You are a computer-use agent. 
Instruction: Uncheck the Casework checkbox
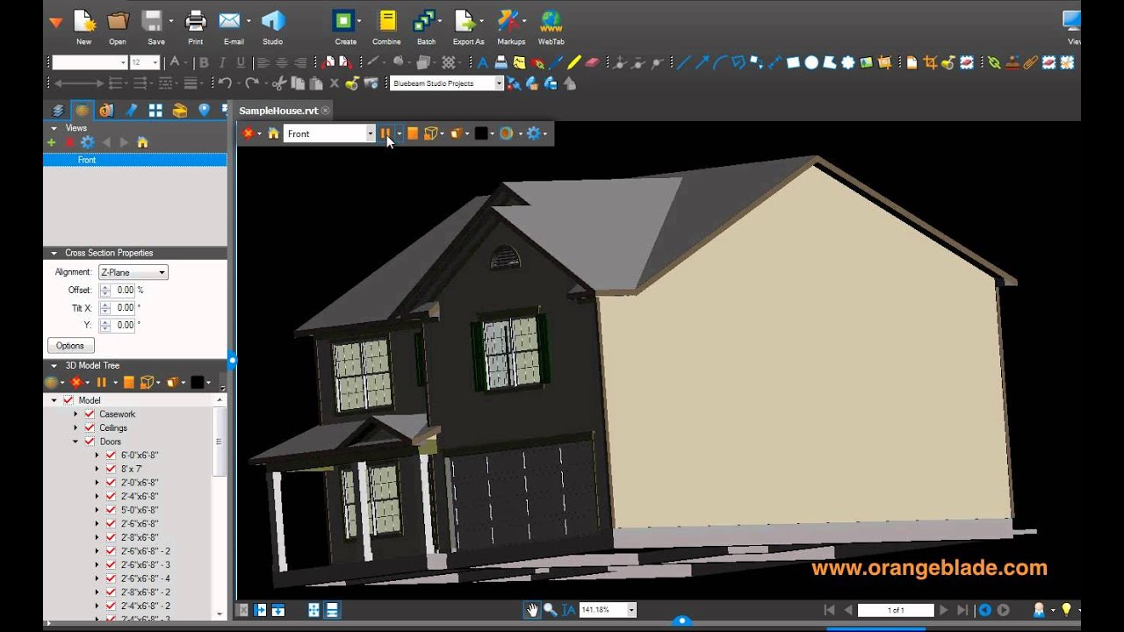(90, 414)
